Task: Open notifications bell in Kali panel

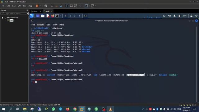Action: coord(174,16)
